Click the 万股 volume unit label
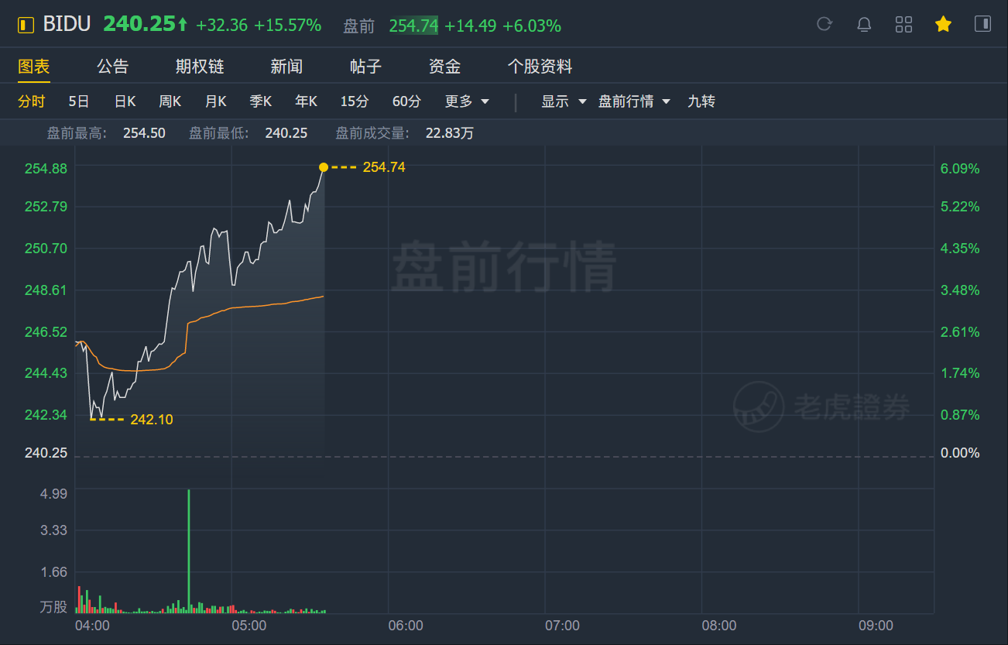The height and width of the screenshot is (645, 1008). pyautogui.click(x=53, y=607)
